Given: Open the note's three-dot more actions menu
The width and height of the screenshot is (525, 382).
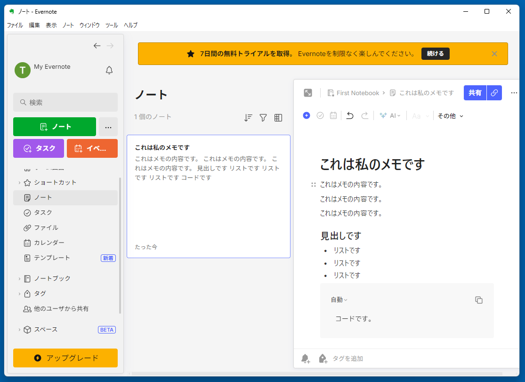Looking at the screenshot, I should (x=514, y=93).
